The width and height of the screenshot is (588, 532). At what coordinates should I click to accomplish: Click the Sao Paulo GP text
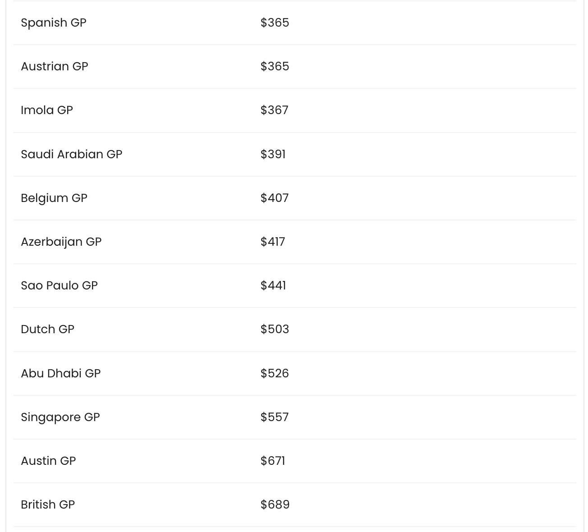[59, 285]
